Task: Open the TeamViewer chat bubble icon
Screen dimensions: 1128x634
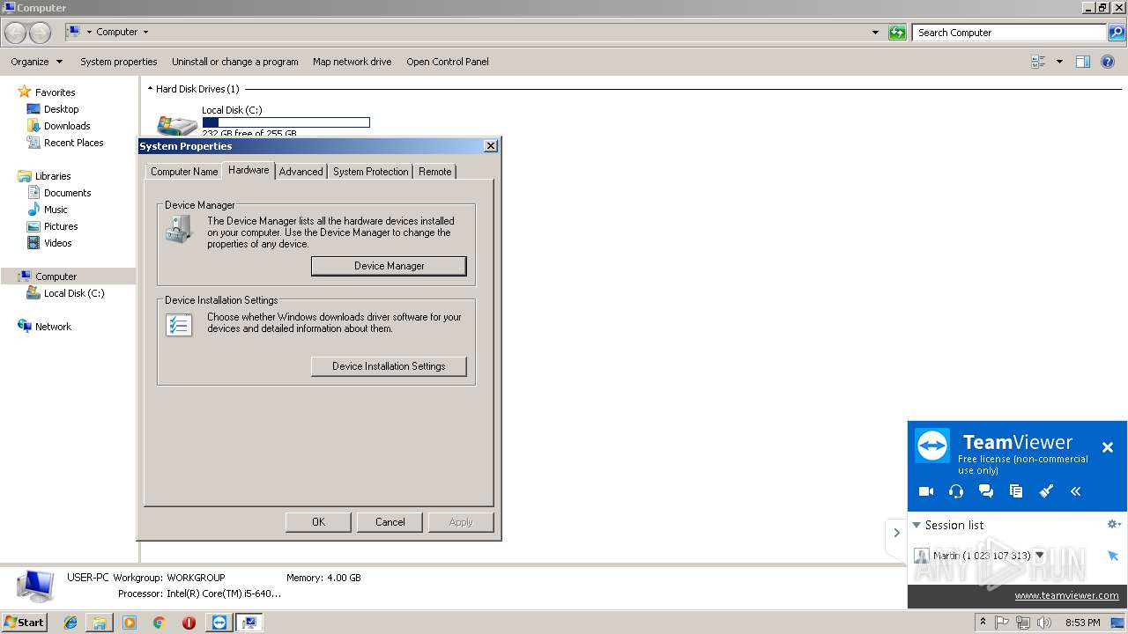Action: pos(986,491)
